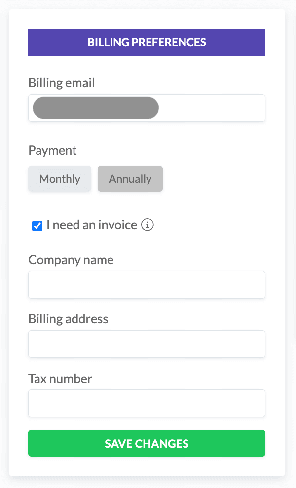Click the 'I need an invoice' label text

coord(92,225)
